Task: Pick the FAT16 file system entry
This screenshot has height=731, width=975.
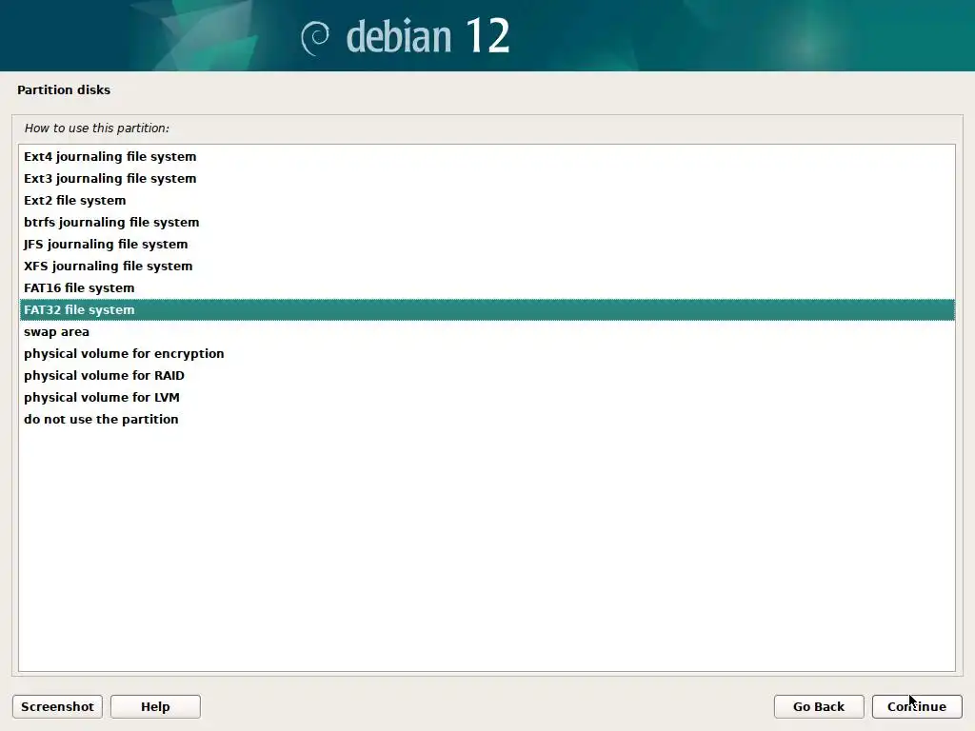Action: point(487,287)
